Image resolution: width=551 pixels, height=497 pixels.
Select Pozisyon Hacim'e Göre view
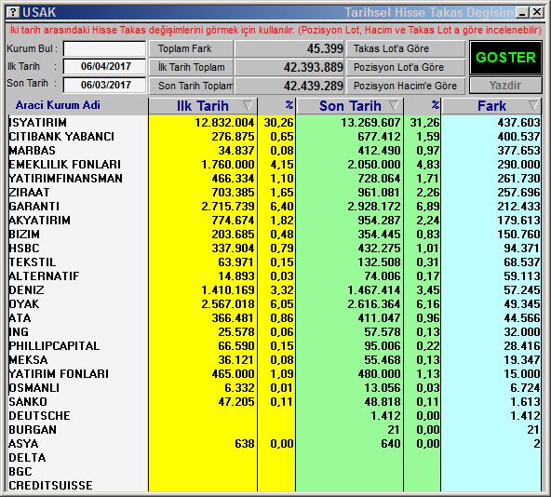pos(406,86)
